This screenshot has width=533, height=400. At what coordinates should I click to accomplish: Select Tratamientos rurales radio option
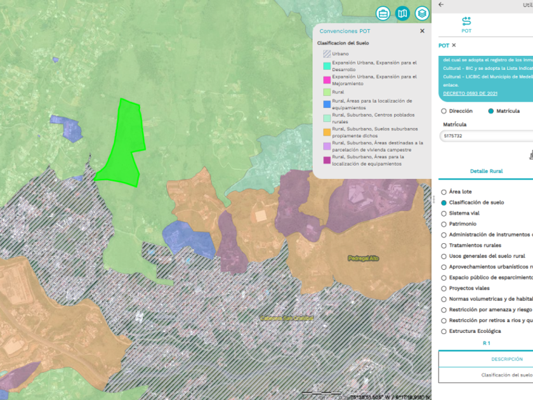pyautogui.click(x=444, y=245)
